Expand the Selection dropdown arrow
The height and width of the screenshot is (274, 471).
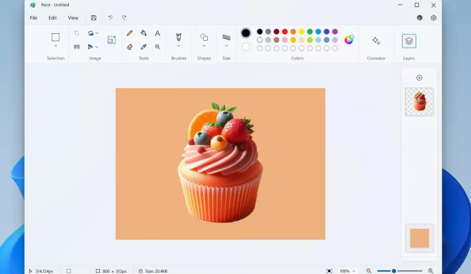click(56, 46)
